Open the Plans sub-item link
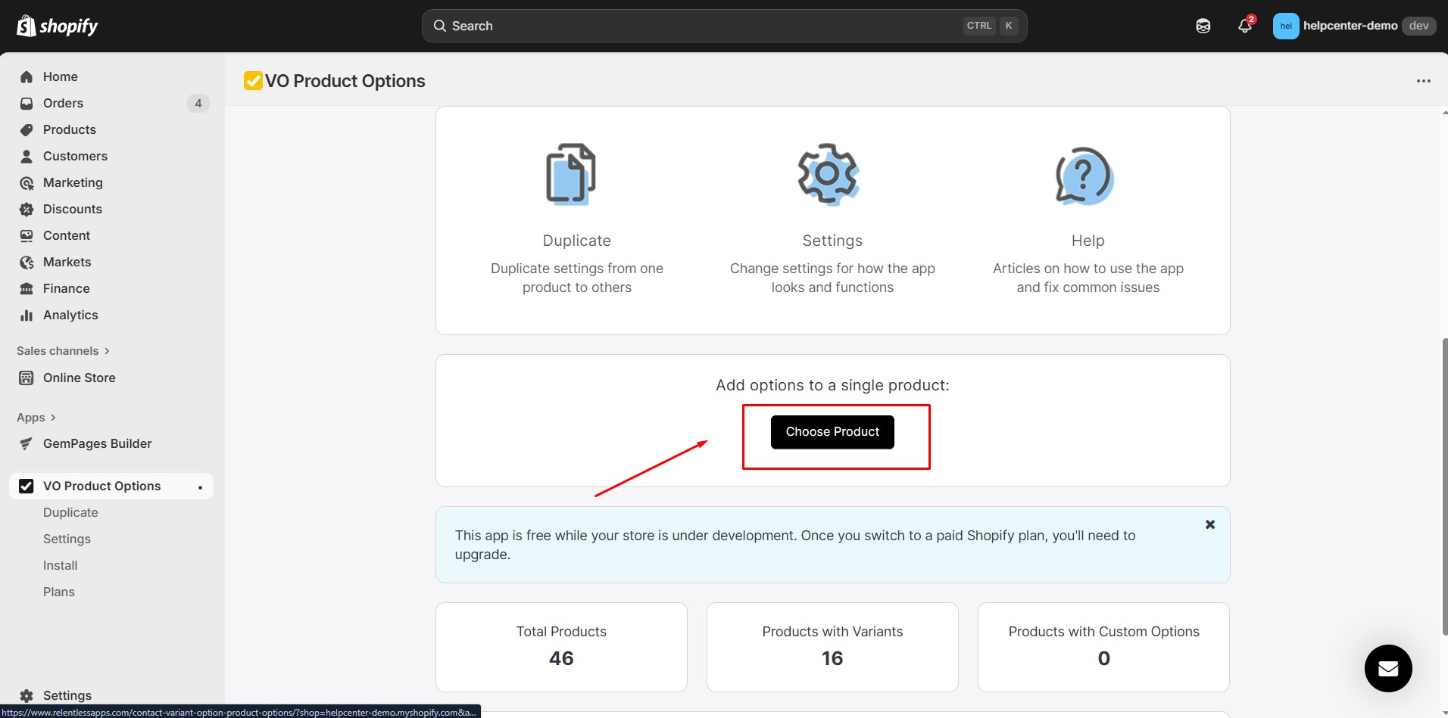Viewport: 1448px width, 718px height. (59, 592)
